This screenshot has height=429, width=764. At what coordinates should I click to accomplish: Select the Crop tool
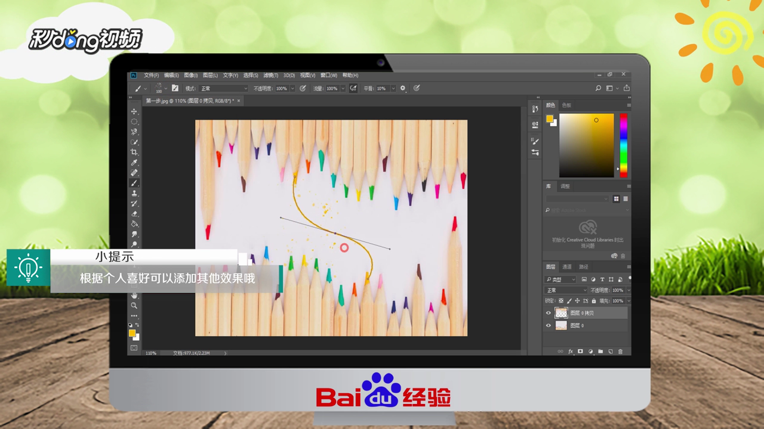click(134, 153)
